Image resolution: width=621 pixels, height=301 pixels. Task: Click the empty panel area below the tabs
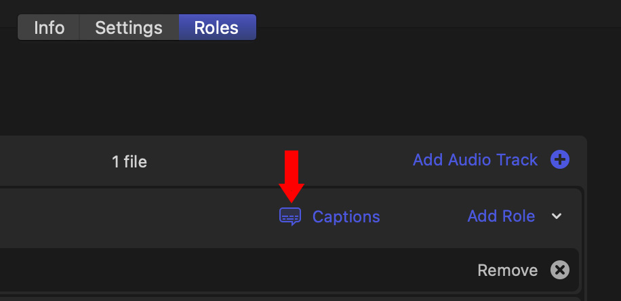(305, 88)
